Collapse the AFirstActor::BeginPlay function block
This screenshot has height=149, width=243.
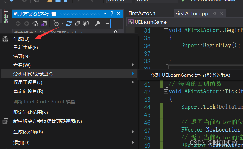click(x=166, y=30)
